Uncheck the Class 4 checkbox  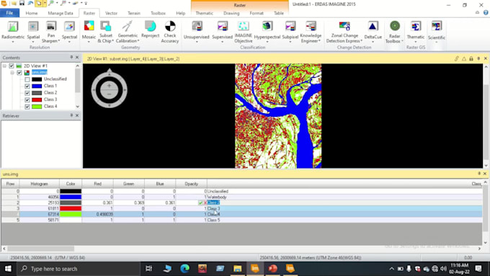(x=27, y=107)
